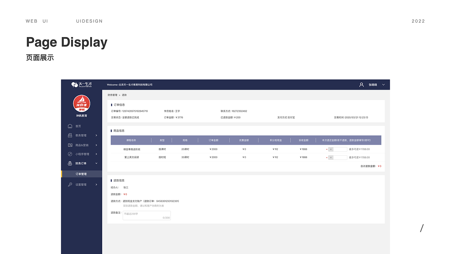The height and width of the screenshot is (254, 451).
Task: Click the 教务管理 printer-style icon
Action: click(x=70, y=135)
